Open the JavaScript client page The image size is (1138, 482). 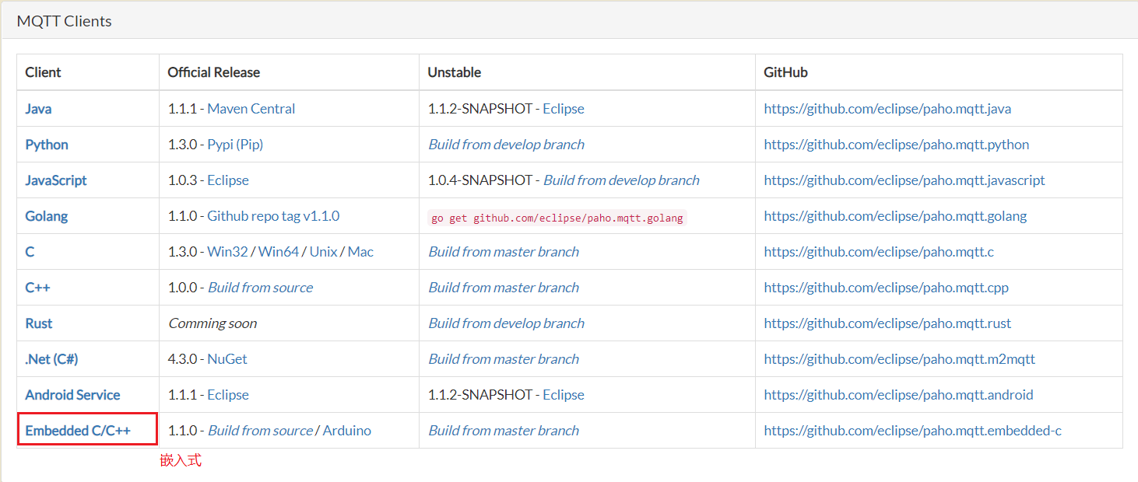point(56,180)
